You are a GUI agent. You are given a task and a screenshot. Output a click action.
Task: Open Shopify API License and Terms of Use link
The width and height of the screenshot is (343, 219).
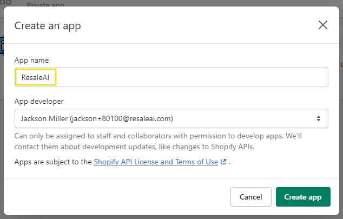tap(156, 162)
